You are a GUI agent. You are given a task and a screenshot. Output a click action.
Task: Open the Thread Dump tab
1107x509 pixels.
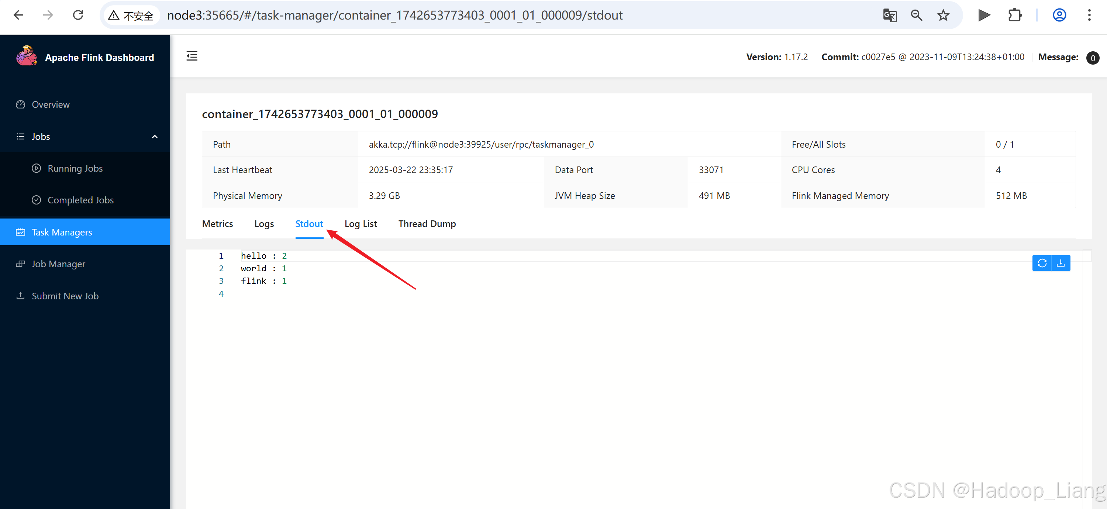[x=427, y=224]
